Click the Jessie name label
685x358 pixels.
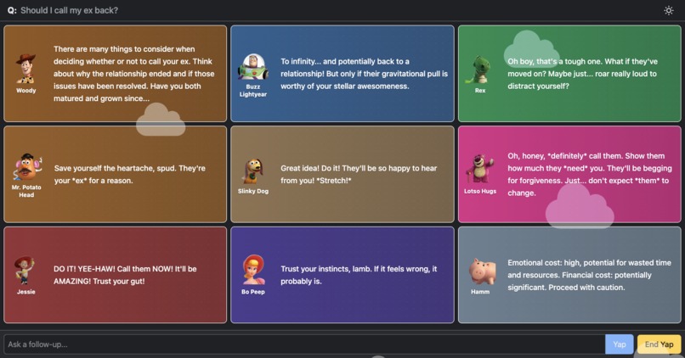(26, 292)
